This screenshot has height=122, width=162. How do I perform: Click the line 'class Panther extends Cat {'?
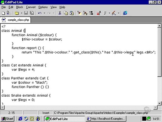pyautogui.click(x=25, y=78)
